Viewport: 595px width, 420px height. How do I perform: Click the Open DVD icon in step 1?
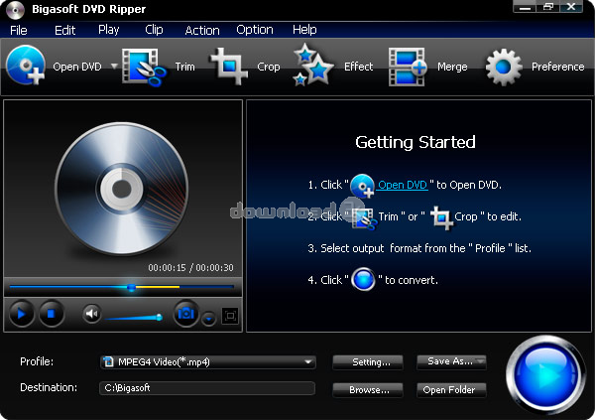362,186
